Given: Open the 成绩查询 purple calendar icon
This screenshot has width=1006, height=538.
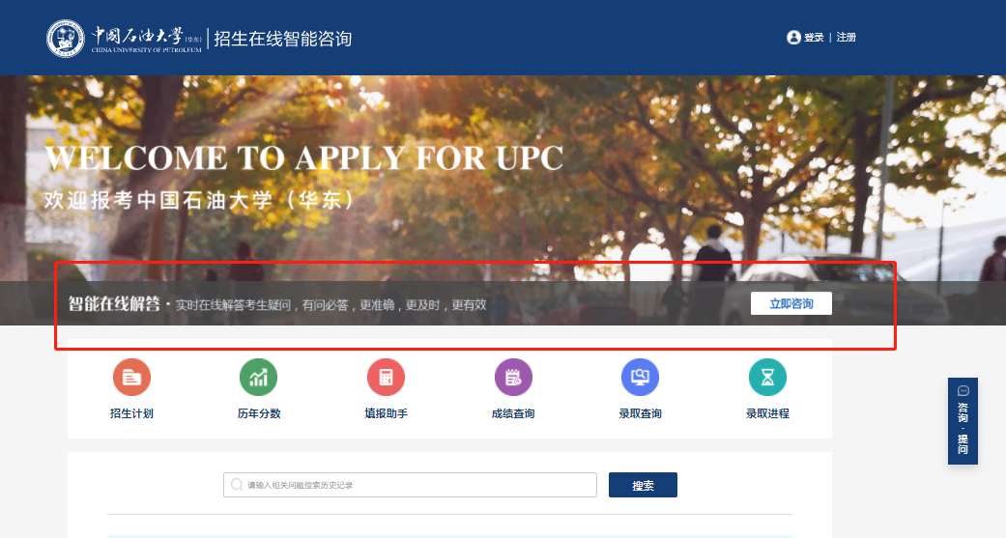Looking at the screenshot, I should 513,377.
